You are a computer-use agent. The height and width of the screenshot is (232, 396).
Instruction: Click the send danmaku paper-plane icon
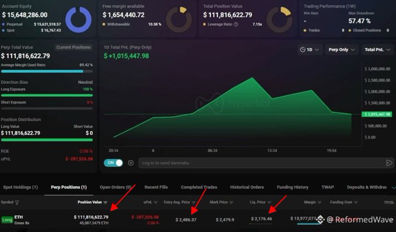coord(389,163)
